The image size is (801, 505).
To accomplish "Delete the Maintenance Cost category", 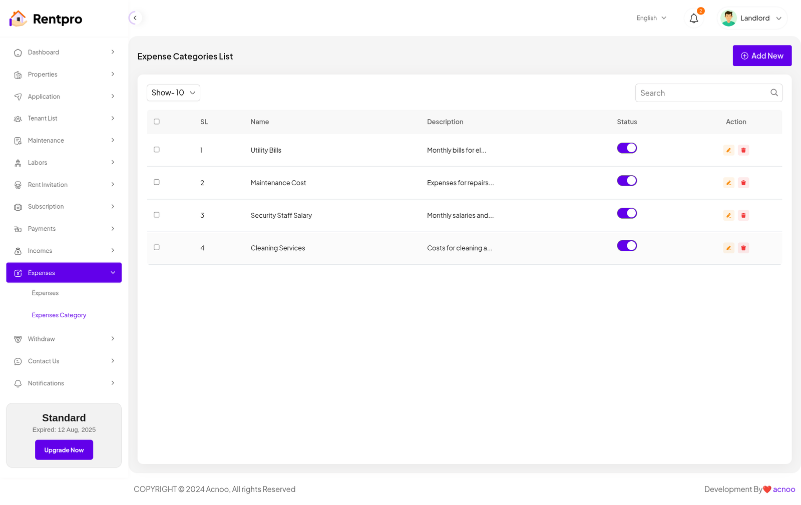I will [x=743, y=183].
